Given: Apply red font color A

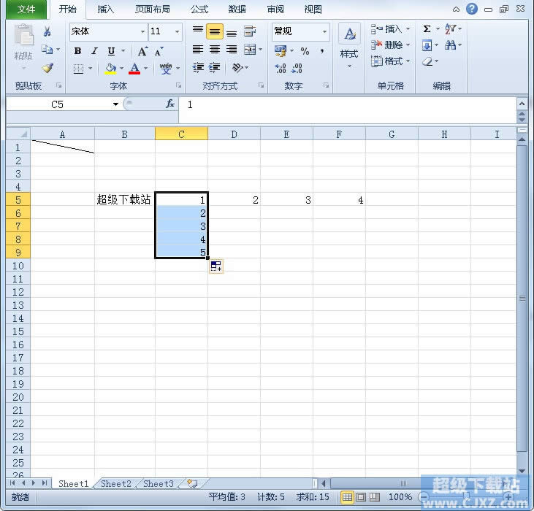Looking at the screenshot, I should point(134,69).
